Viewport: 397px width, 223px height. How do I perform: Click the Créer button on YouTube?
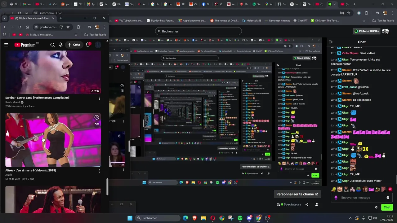(x=74, y=45)
